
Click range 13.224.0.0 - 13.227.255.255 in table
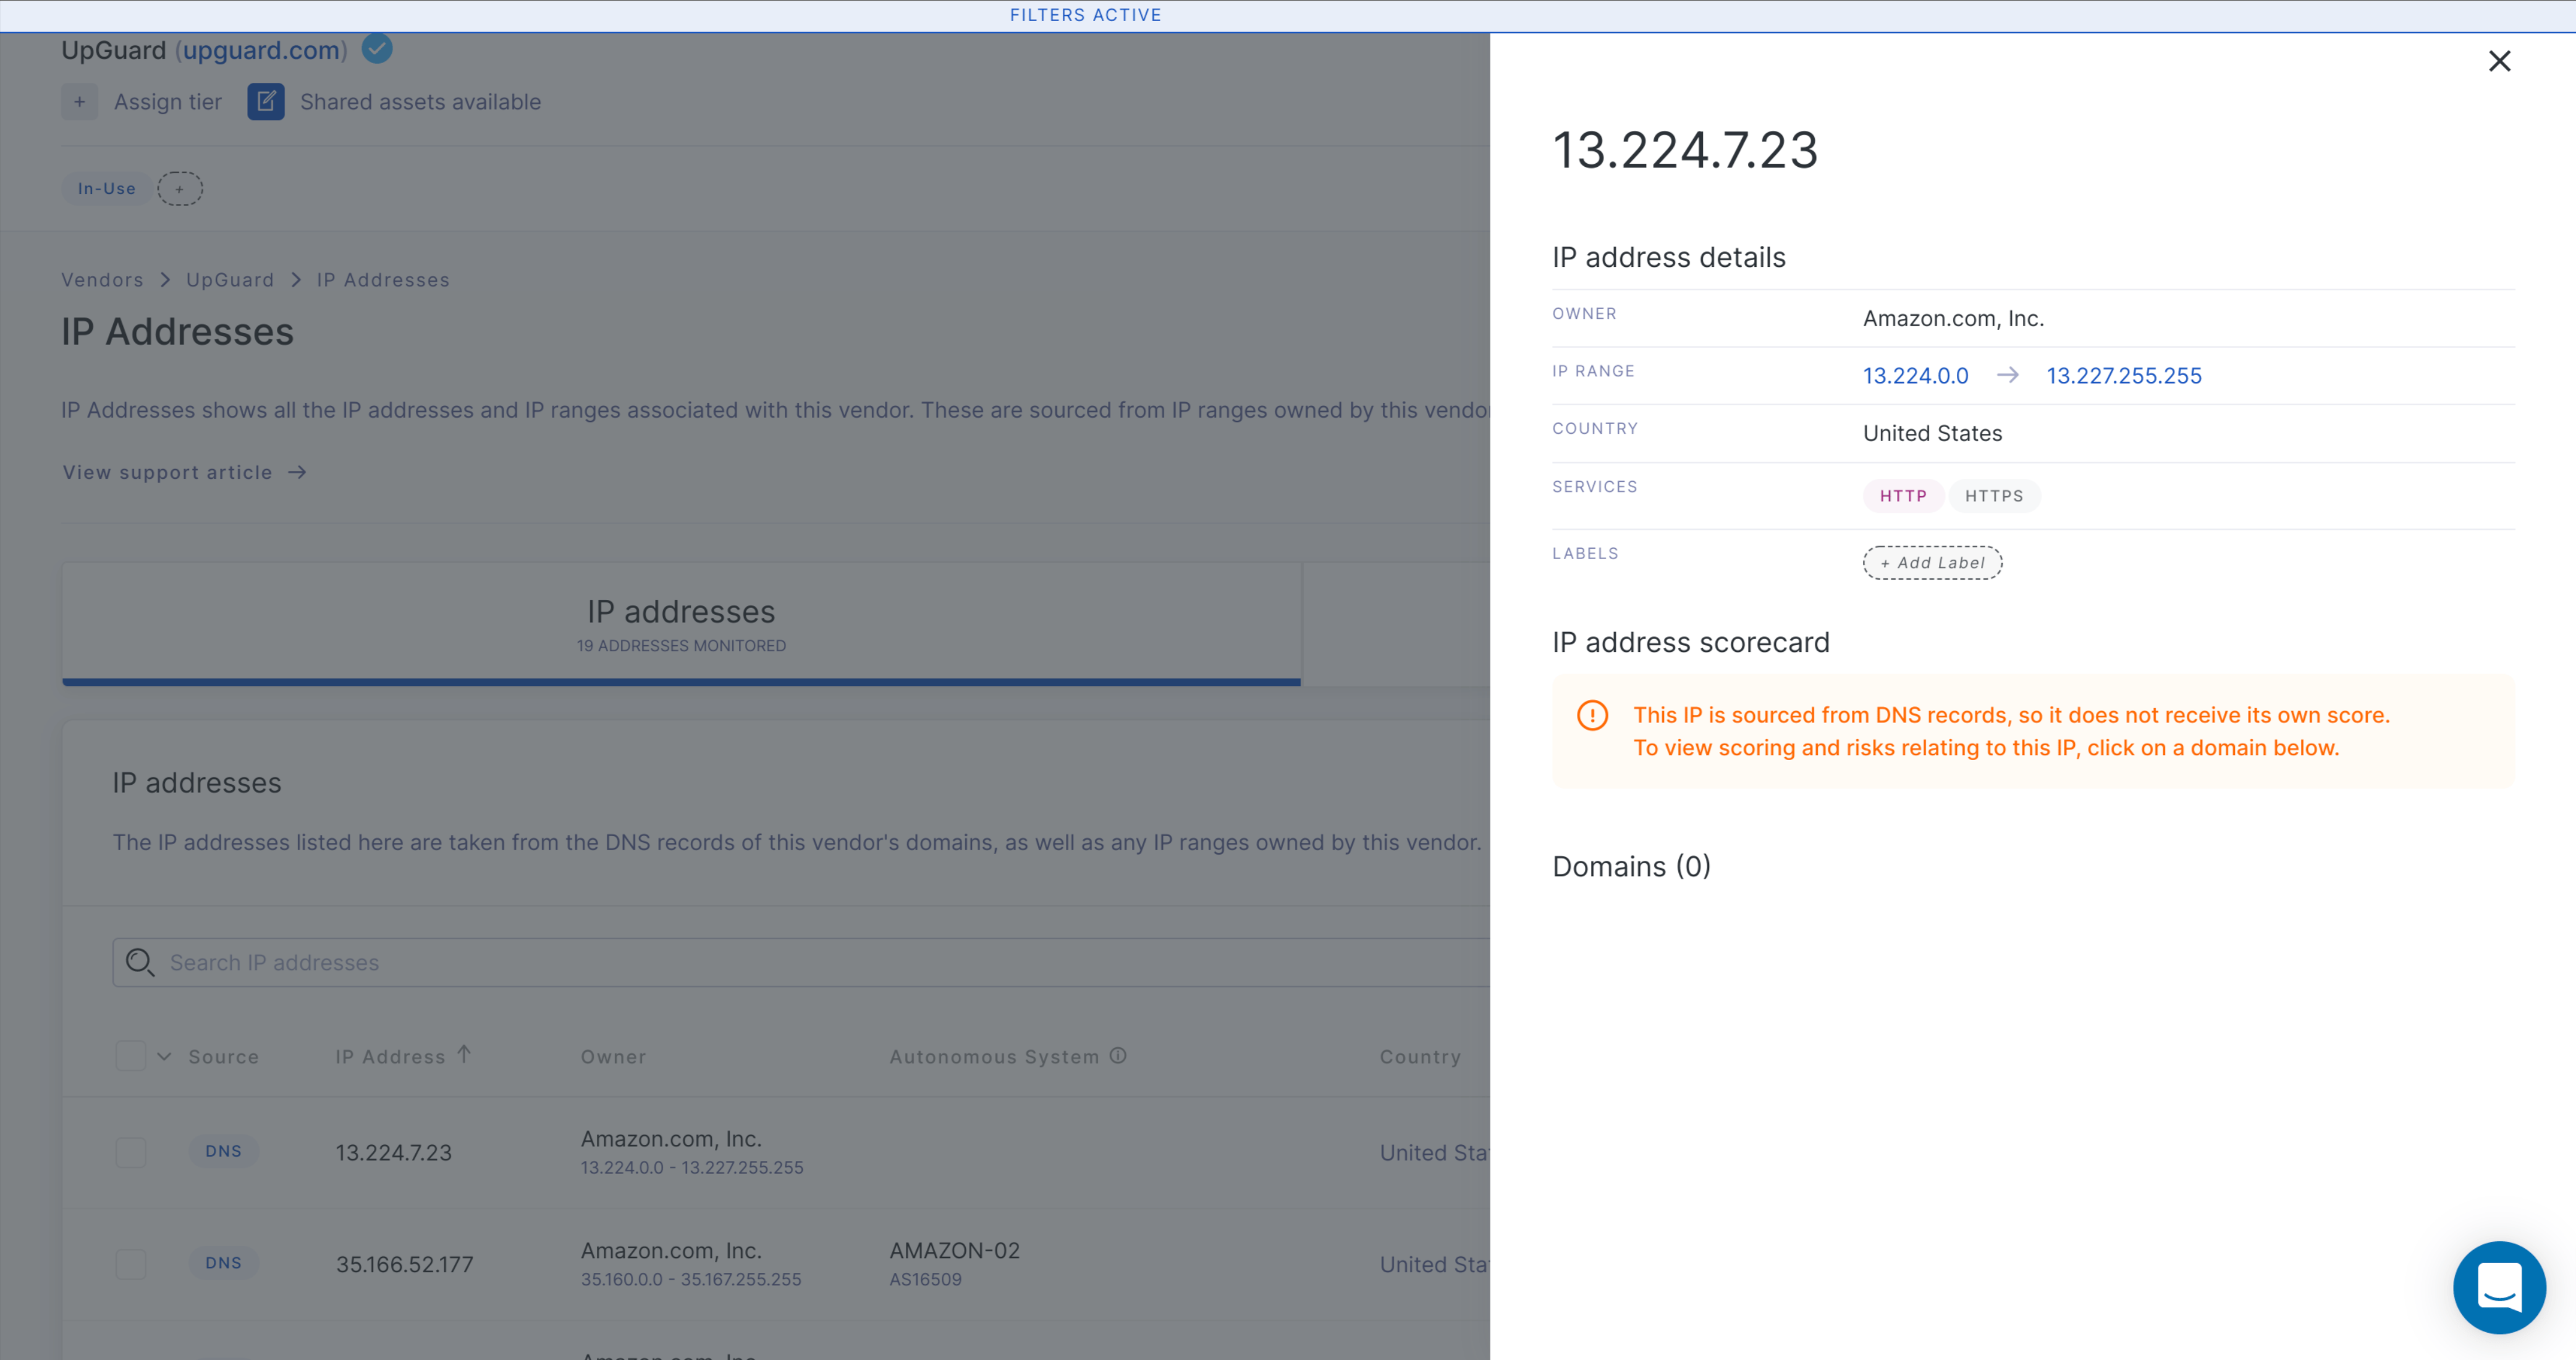[692, 1167]
